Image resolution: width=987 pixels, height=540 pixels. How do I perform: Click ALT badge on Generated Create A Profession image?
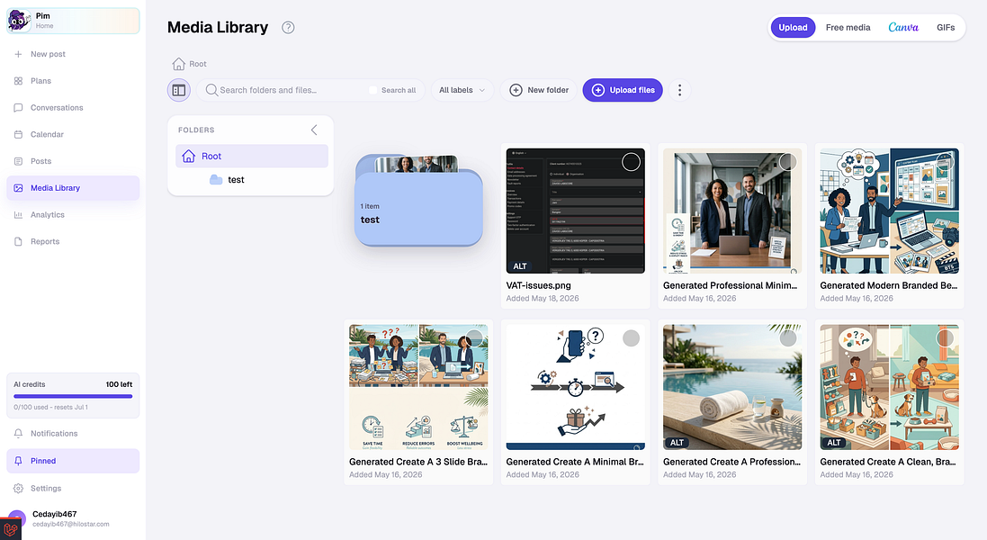pyautogui.click(x=677, y=443)
